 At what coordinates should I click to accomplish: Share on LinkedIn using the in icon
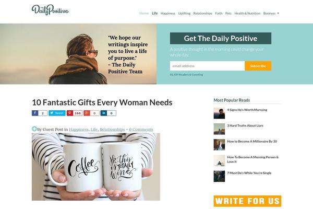(104, 113)
